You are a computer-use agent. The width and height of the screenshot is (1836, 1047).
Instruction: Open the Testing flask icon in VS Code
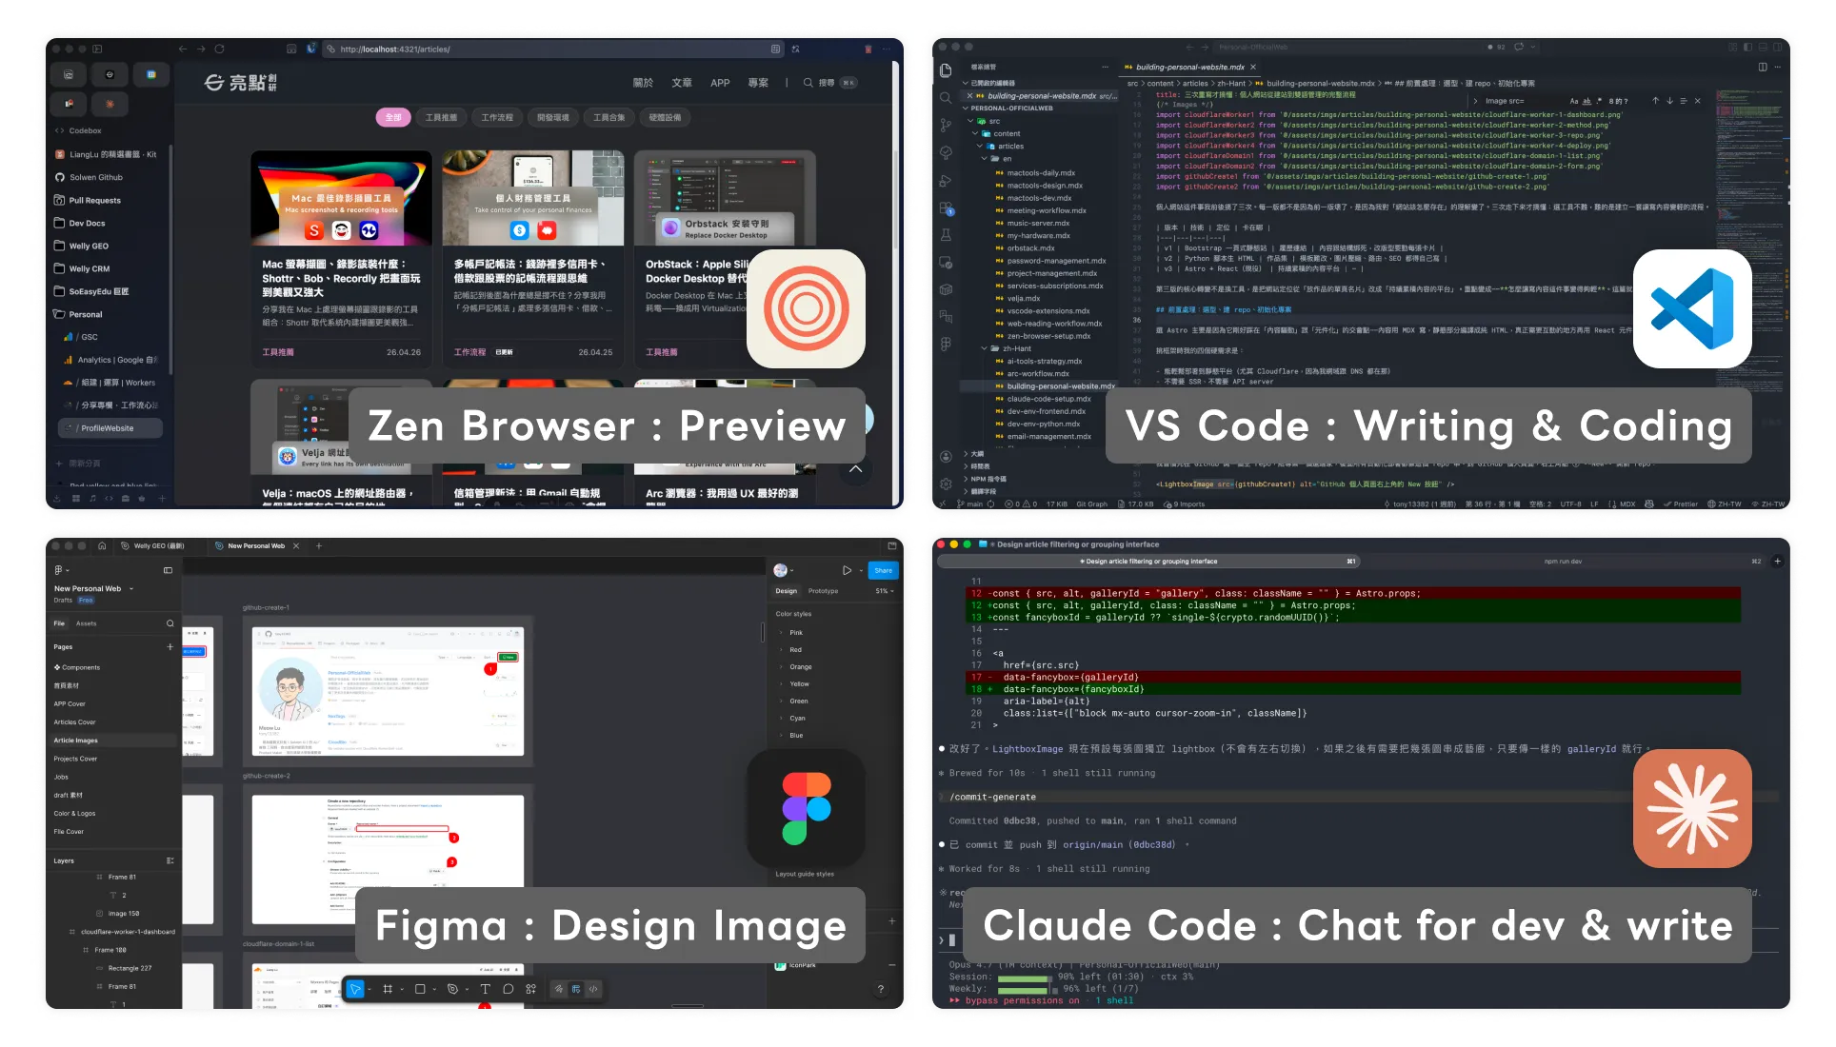pyautogui.click(x=946, y=234)
